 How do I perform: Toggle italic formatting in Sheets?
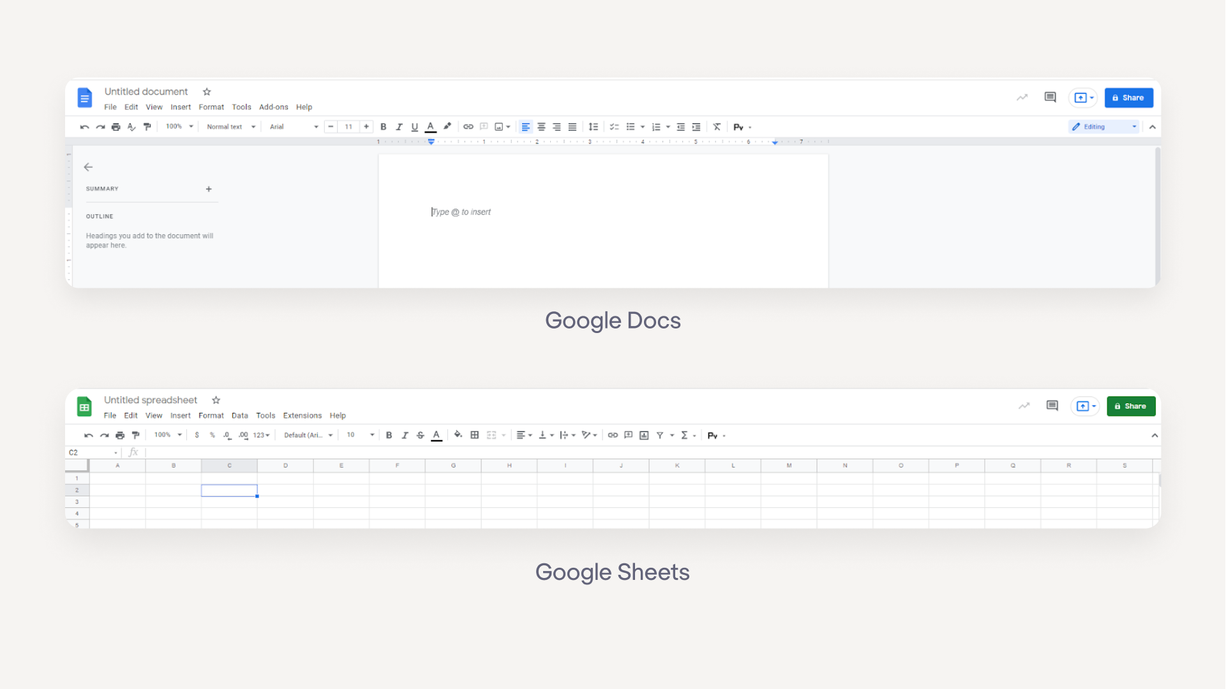[405, 435]
